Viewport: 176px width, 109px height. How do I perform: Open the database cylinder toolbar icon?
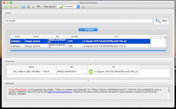click(29, 7)
